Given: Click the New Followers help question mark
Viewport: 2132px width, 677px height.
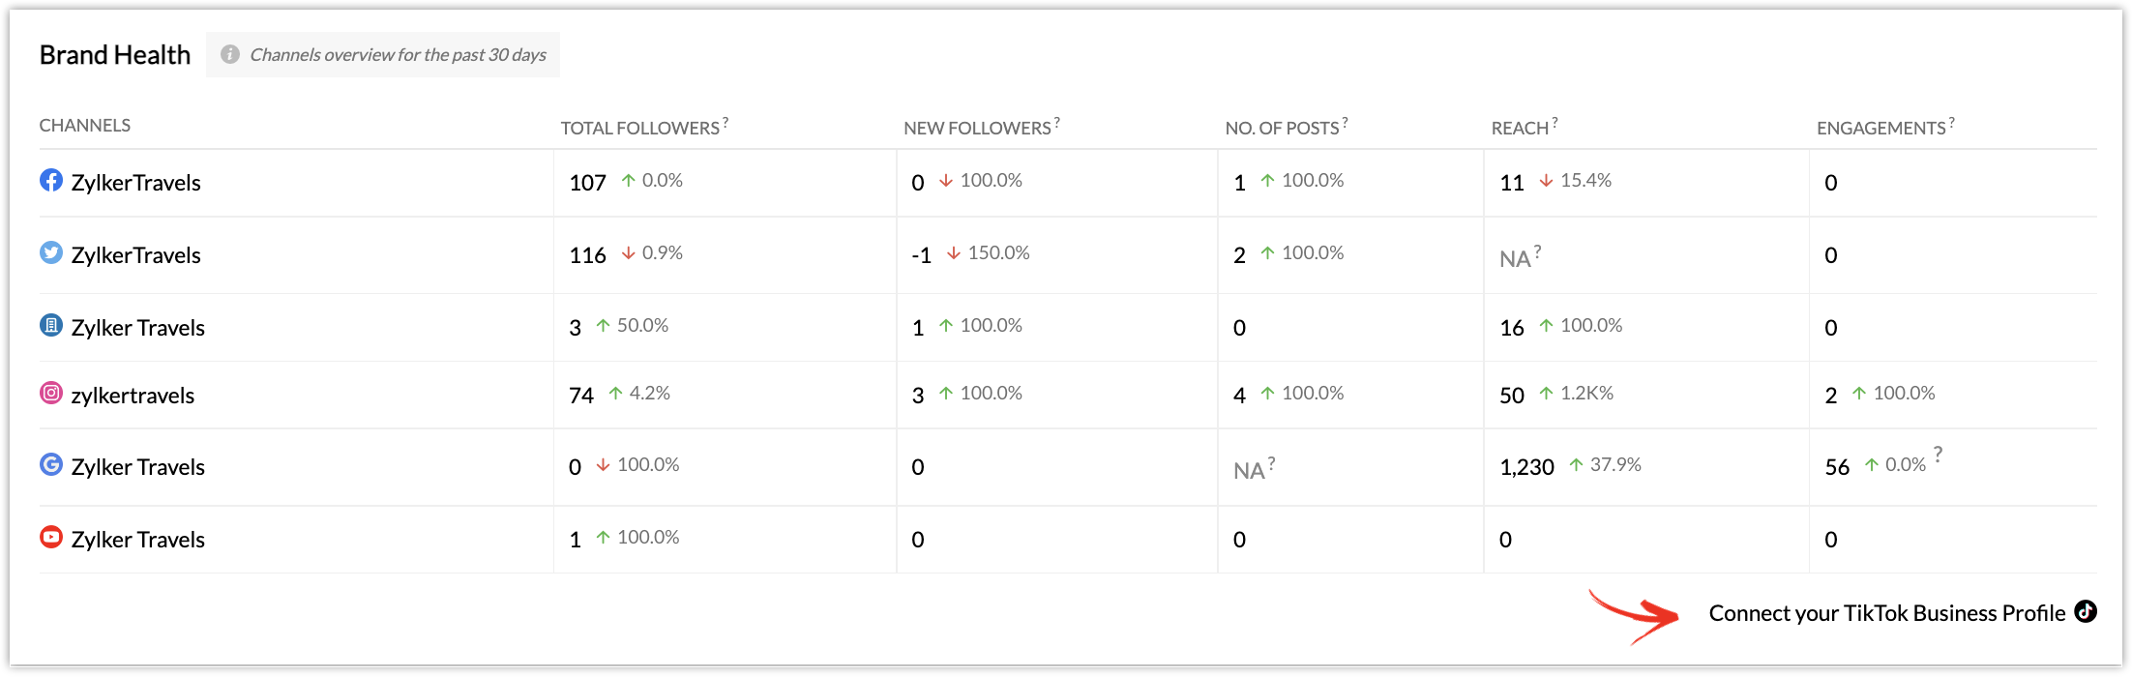Looking at the screenshot, I should (x=1057, y=122).
